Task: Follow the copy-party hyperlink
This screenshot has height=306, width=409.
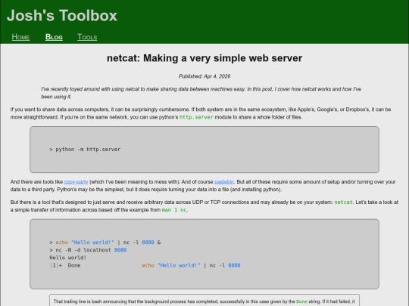Action: pos(76,182)
